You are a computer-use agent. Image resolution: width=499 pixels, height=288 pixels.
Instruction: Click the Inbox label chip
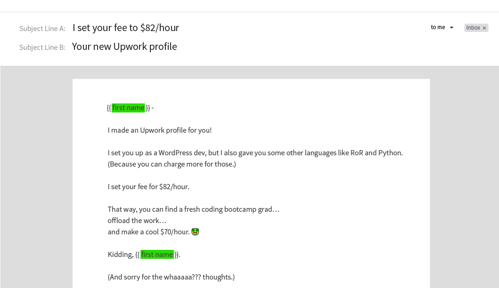coord(474,28)
